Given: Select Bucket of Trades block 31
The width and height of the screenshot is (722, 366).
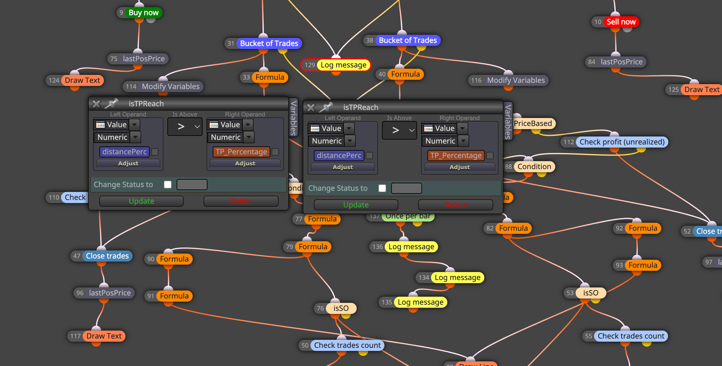Looking at the screenshot, I should coord(269,43).
